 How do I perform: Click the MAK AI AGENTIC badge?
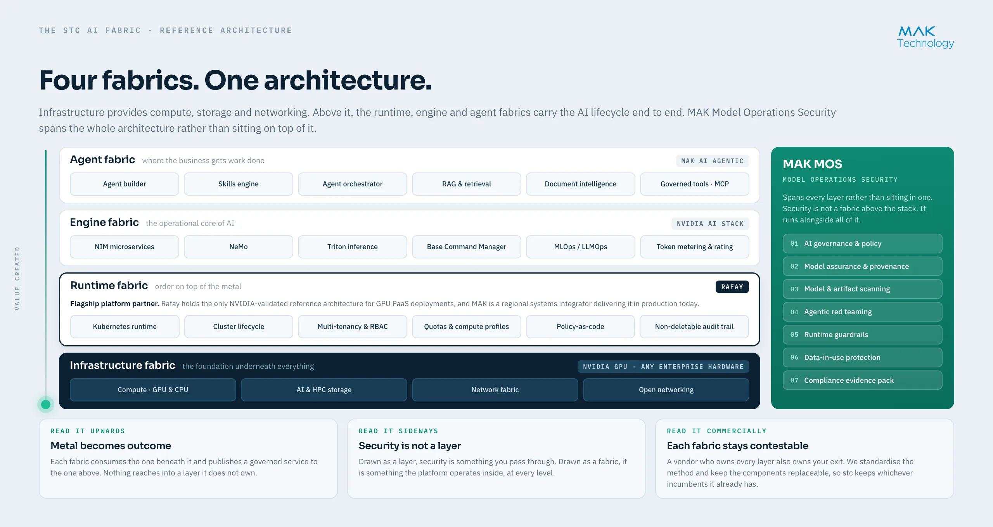click(x=713, y=161)
